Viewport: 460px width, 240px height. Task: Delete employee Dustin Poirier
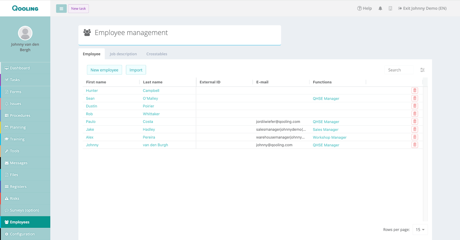pos(415,106)
